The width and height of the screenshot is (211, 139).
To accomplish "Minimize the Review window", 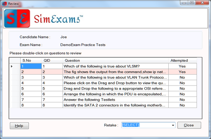I will [184, 3].
